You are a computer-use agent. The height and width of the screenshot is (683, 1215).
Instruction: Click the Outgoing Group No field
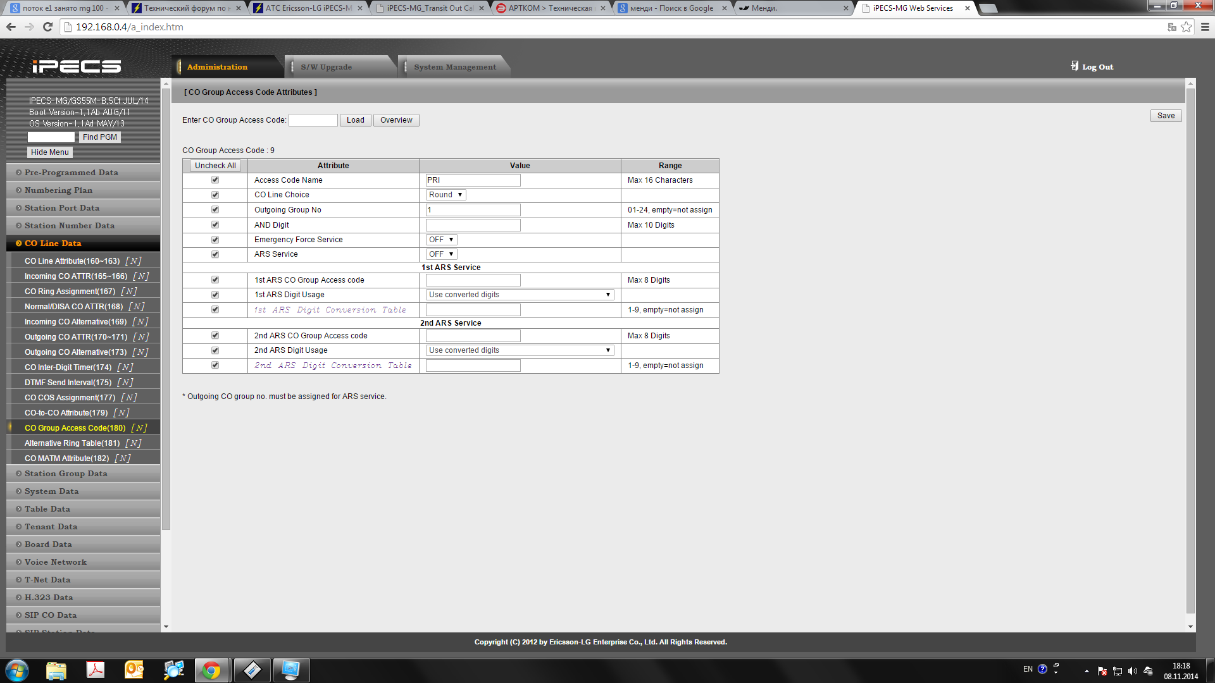473,210
